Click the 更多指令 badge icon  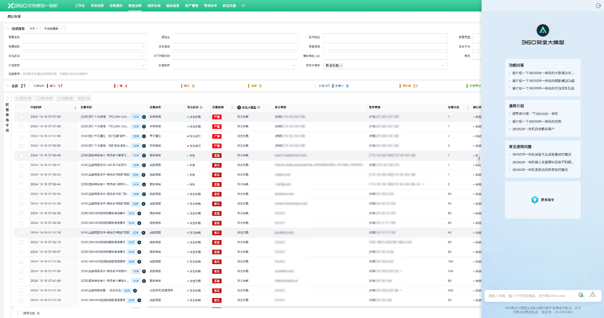click(x=534, y=200)
